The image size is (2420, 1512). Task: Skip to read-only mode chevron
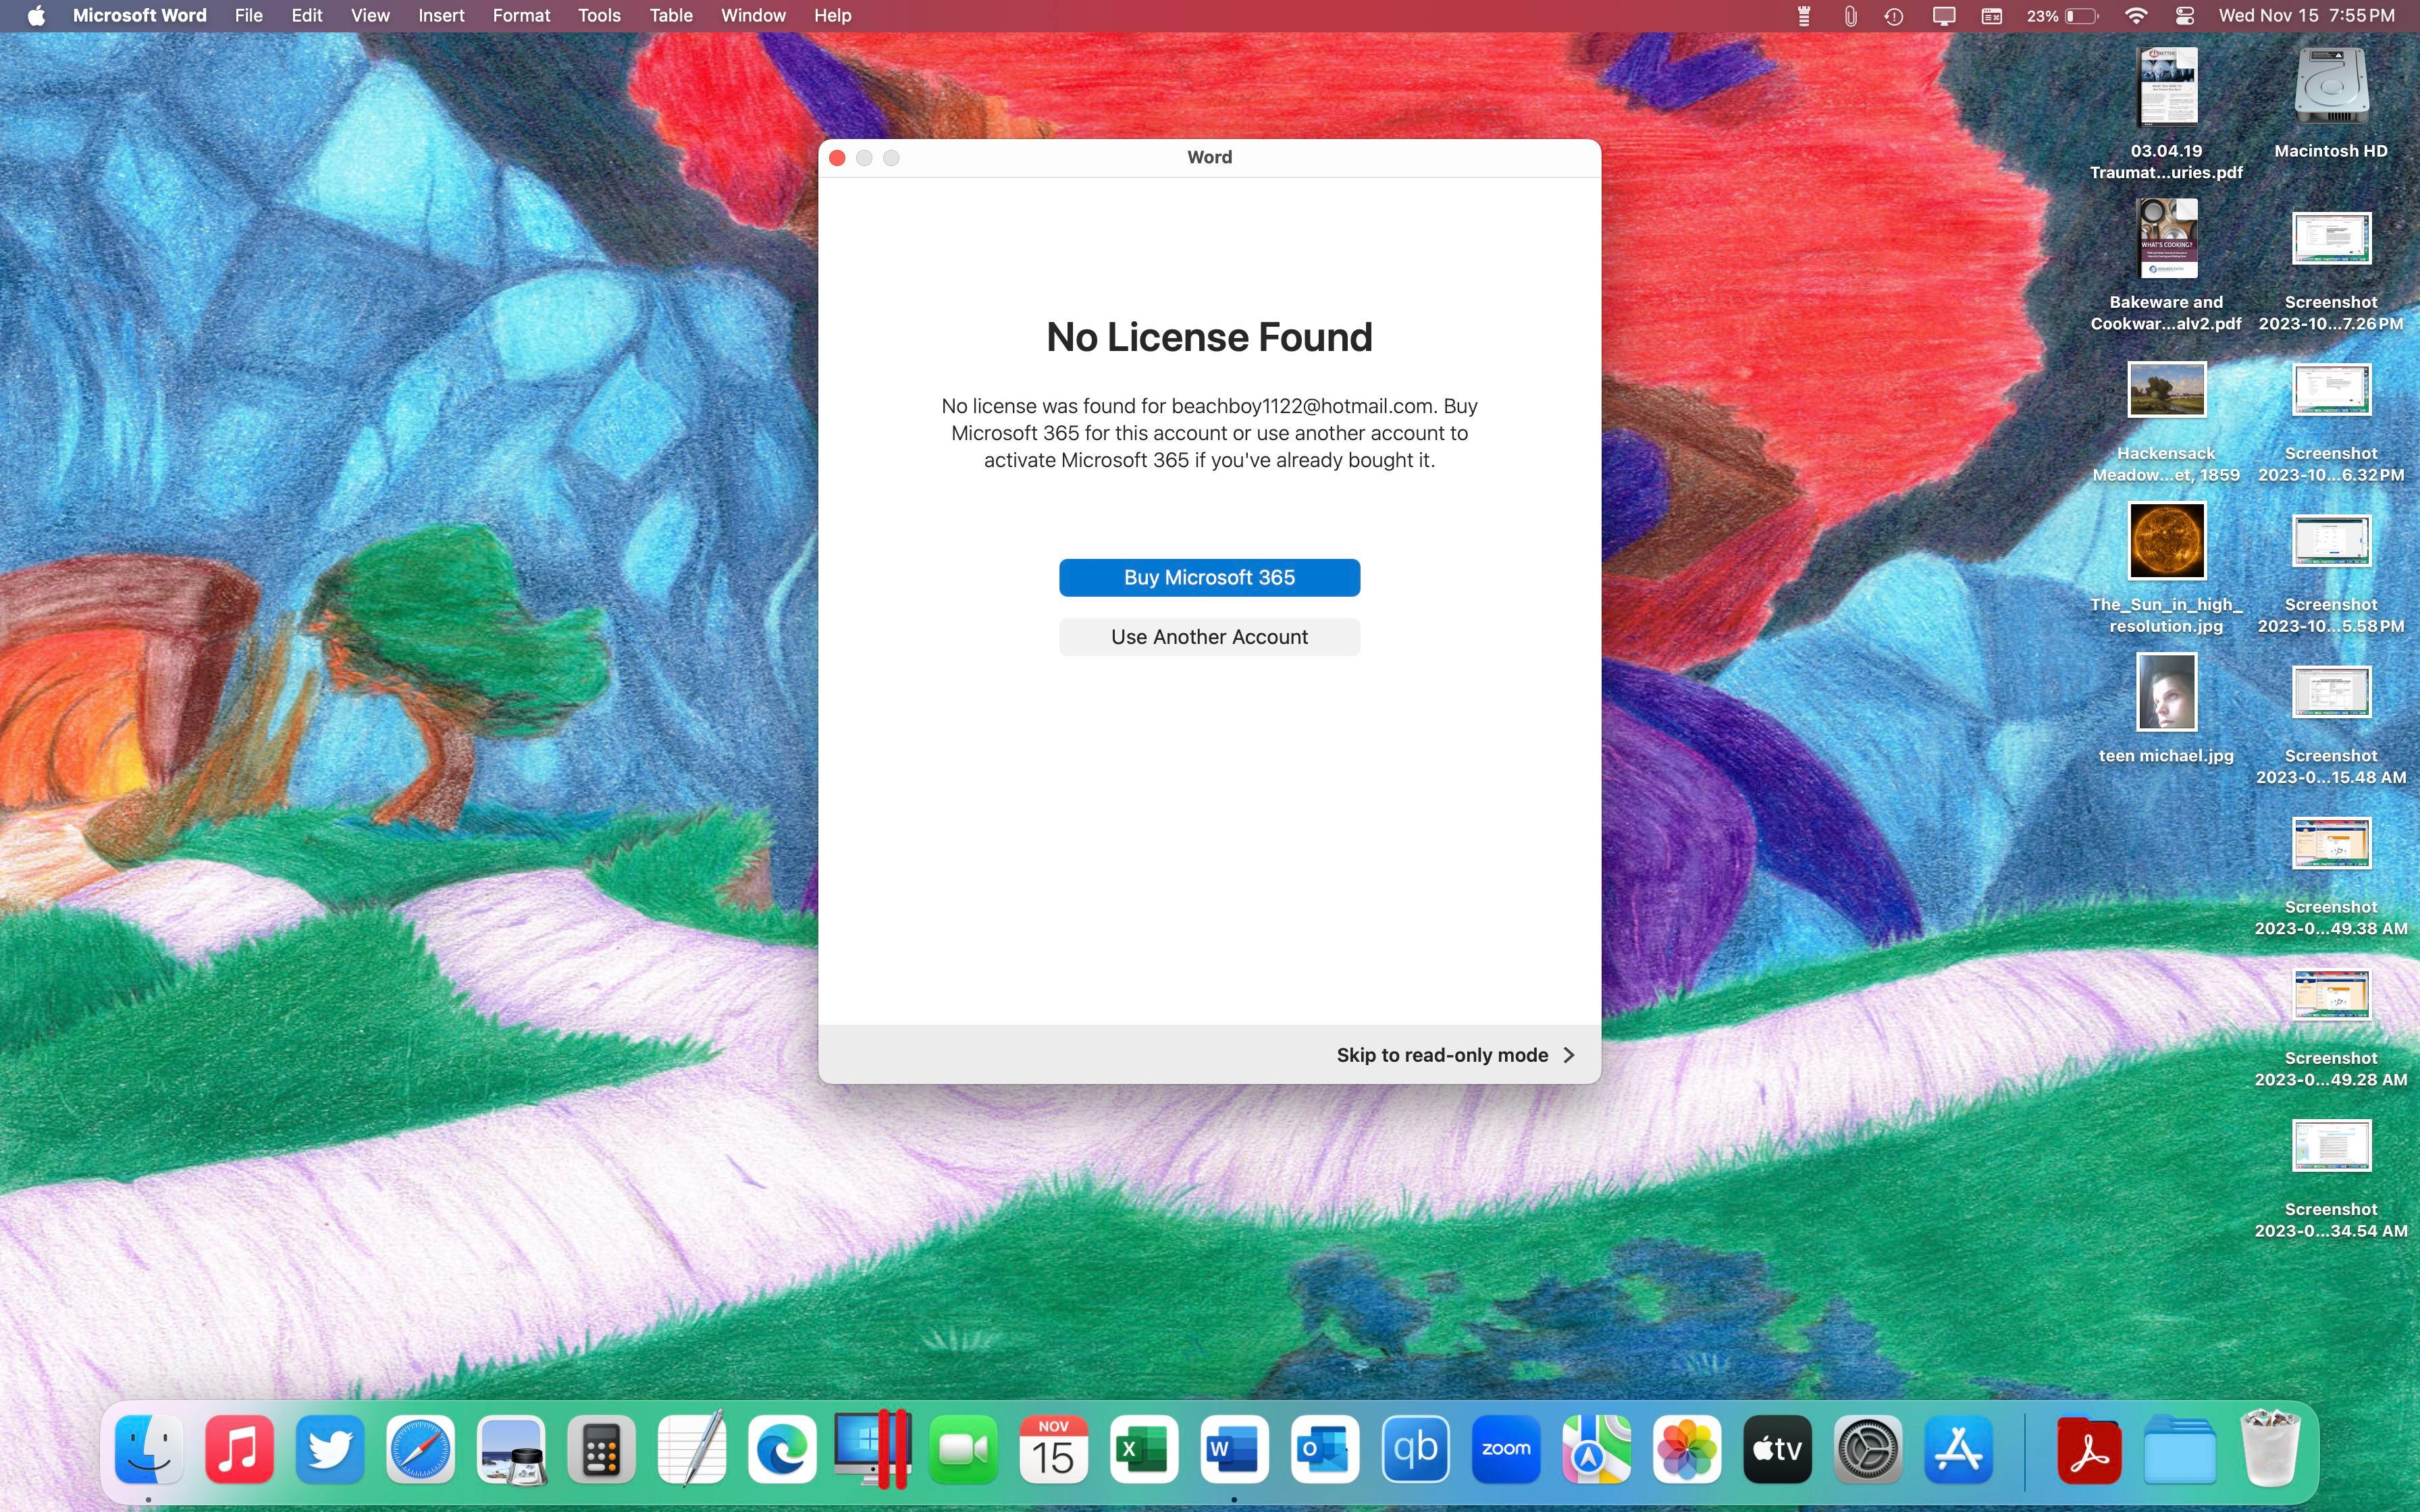pos(1568,1055)
